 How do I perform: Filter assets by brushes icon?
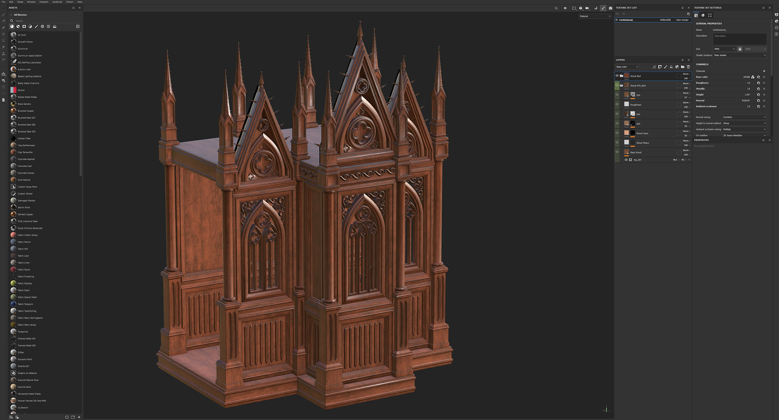click(36, 26)
